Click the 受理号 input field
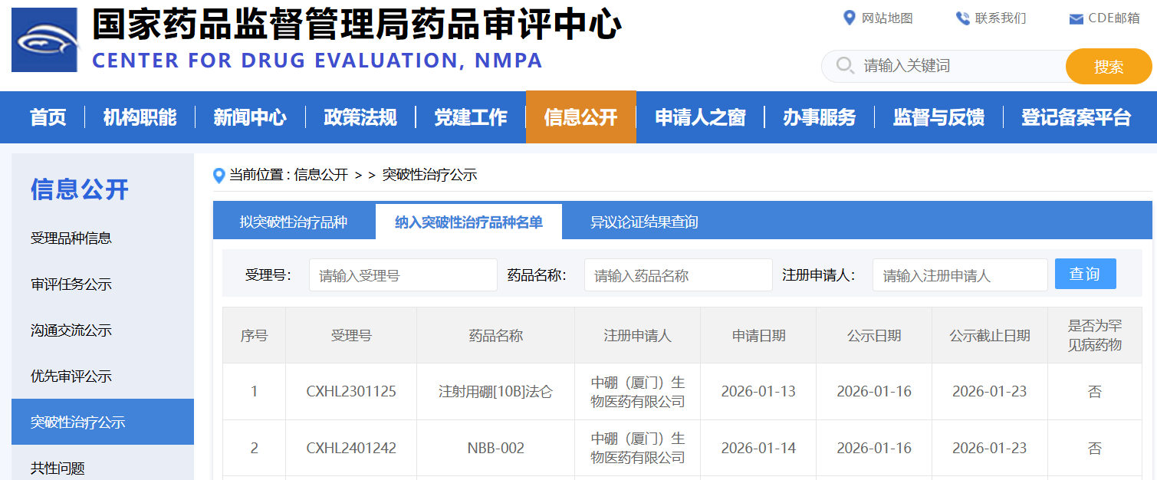Image resolution: width=1157 pixels, height=480 pixels. click(403, 274)
